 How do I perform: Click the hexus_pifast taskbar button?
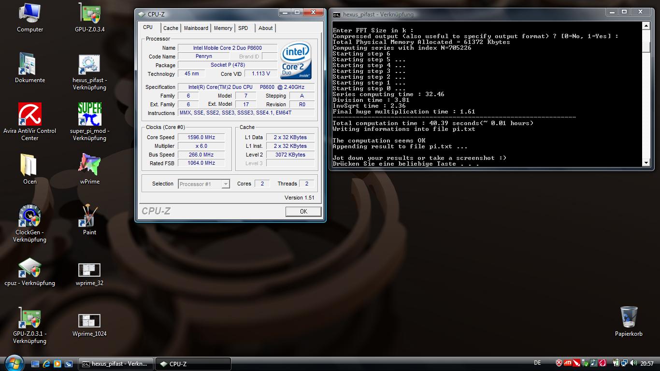(x=116, y=364)
